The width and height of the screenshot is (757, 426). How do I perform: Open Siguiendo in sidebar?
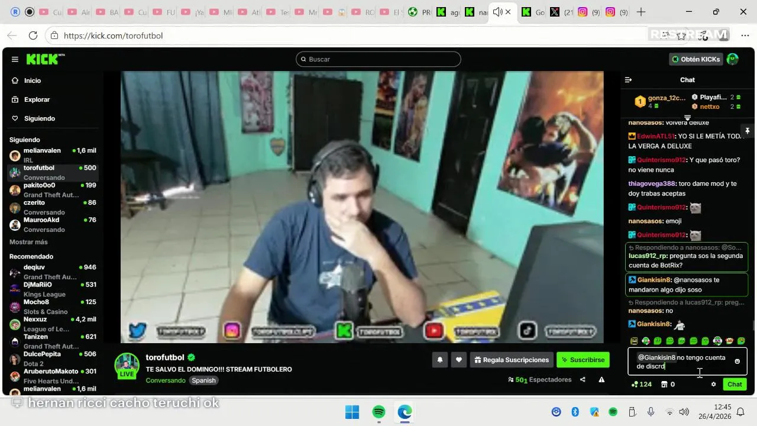coord(40,118)
